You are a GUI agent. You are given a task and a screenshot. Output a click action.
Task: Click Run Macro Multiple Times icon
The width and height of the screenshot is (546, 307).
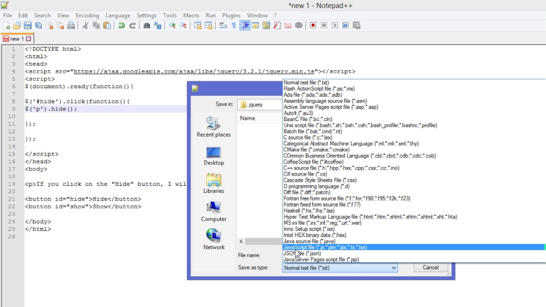[346, 26]
